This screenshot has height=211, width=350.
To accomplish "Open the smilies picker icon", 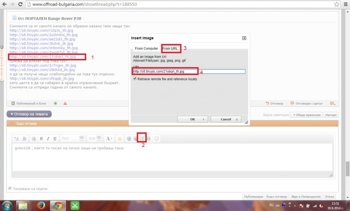I will 119,139.
